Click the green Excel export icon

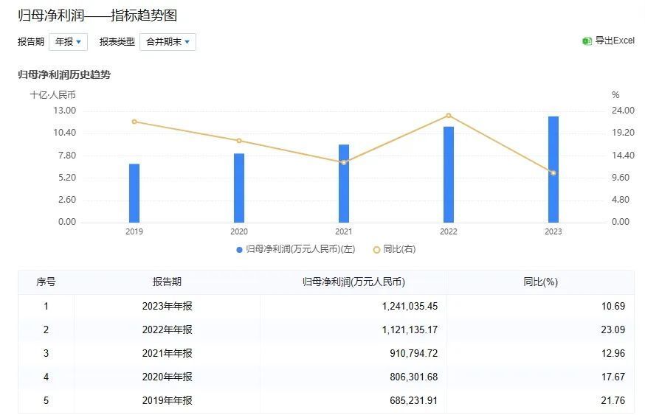pyautogui.click(x=587, y=41)
